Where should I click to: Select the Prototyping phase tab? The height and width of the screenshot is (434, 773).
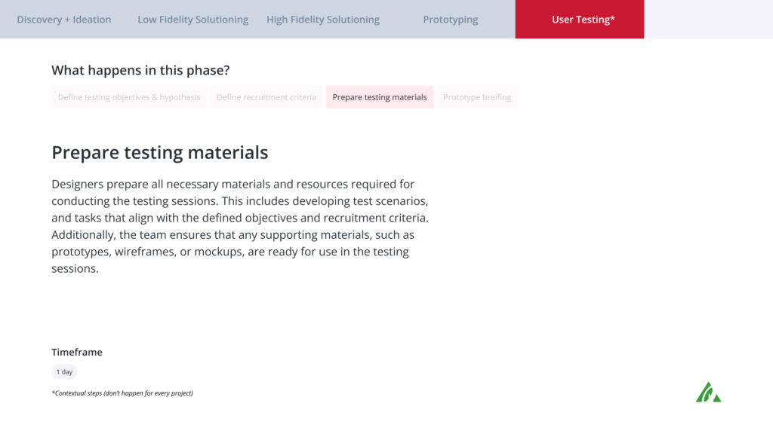point(450,19)
